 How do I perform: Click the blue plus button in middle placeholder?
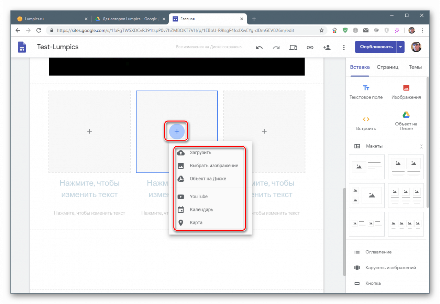[177, 131]
